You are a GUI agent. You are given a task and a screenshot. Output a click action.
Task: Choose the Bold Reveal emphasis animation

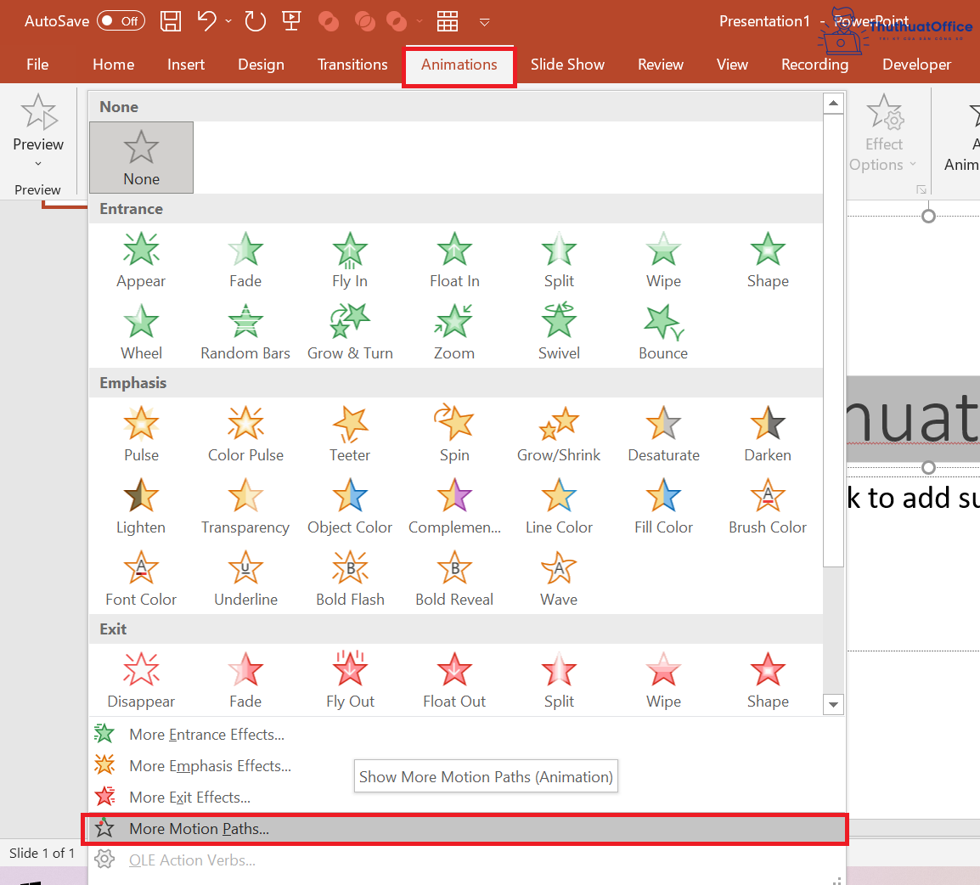coord(454,578)
